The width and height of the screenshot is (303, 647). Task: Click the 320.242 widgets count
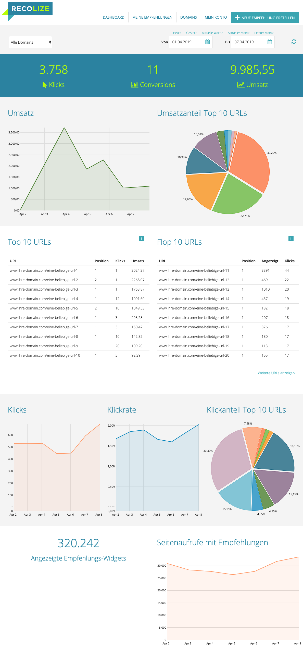point(78,543)
